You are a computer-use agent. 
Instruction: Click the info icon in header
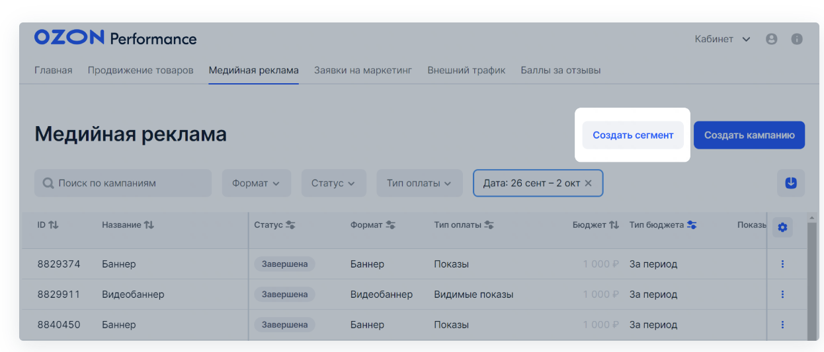tap(797, 39)
